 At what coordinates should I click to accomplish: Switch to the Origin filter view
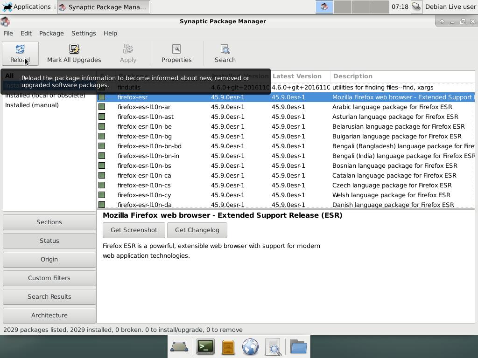pyautogui.click(x=49, y=259)
